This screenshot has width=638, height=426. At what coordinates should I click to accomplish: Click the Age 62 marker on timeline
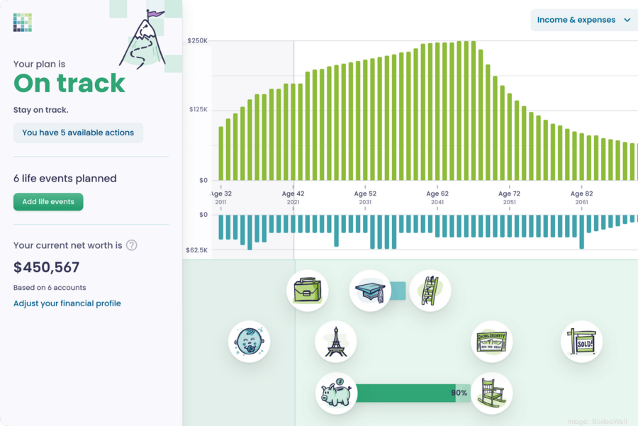coord(437,194)
